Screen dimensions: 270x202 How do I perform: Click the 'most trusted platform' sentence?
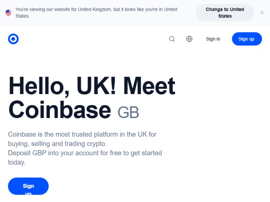[x=82, y=134]
